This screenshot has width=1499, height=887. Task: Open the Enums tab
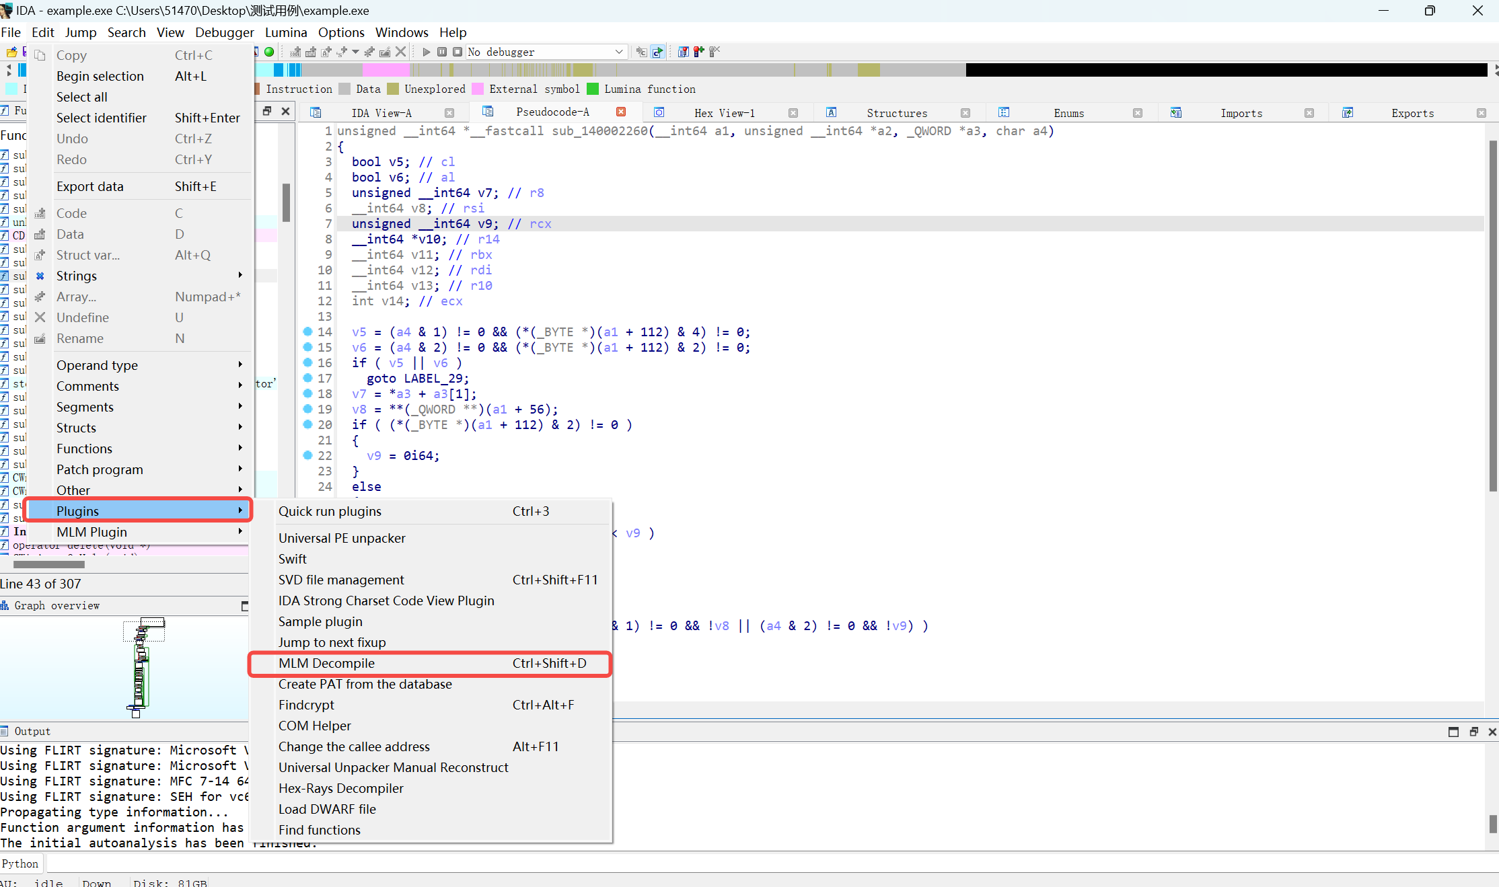coord(1069,113)
